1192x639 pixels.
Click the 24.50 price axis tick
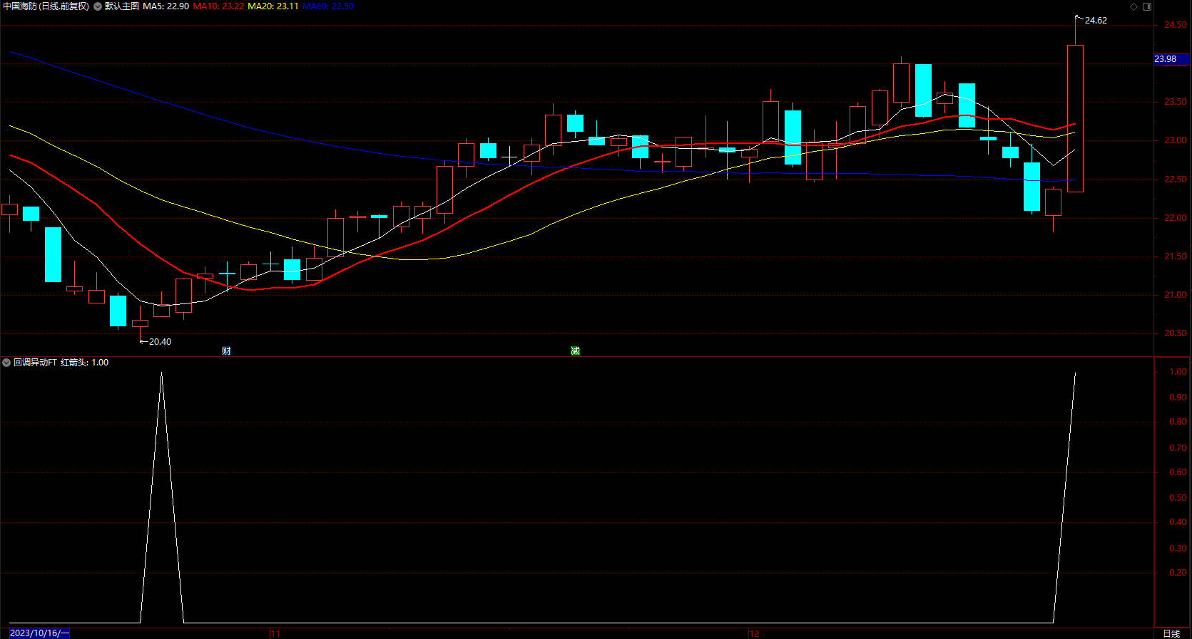pos(1176,25)
